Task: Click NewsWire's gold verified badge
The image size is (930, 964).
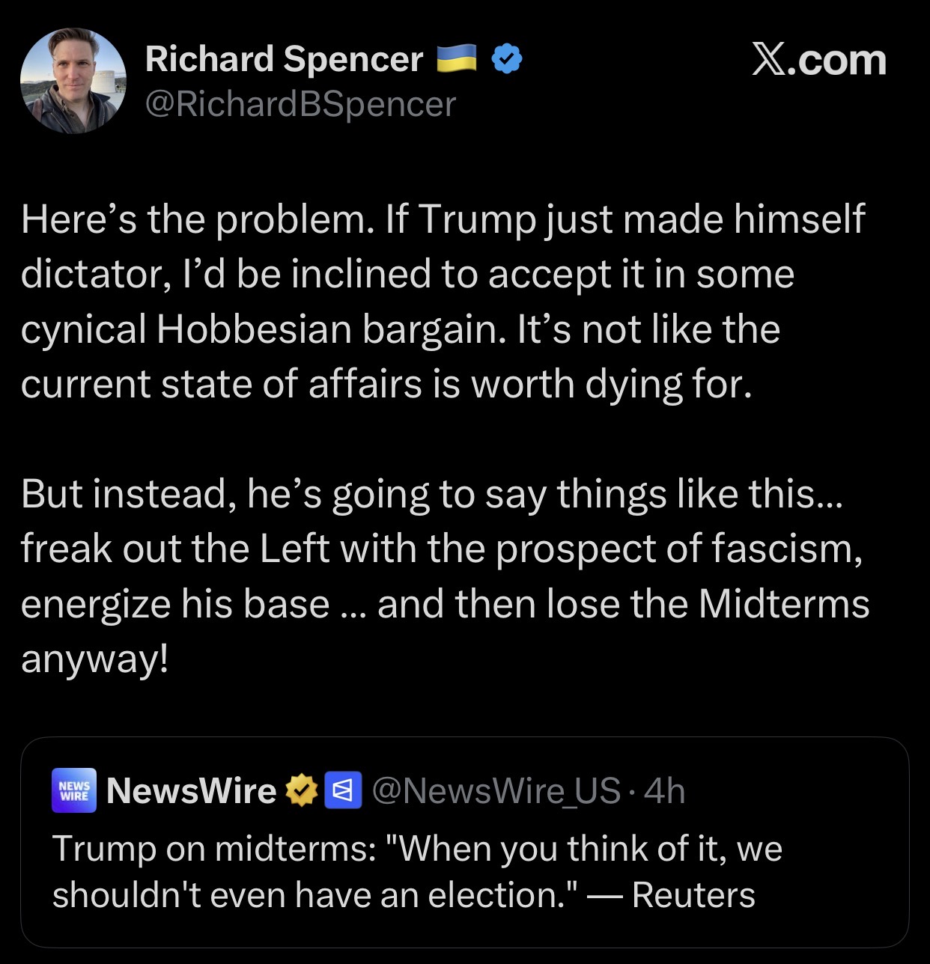Action: point(302,790)
